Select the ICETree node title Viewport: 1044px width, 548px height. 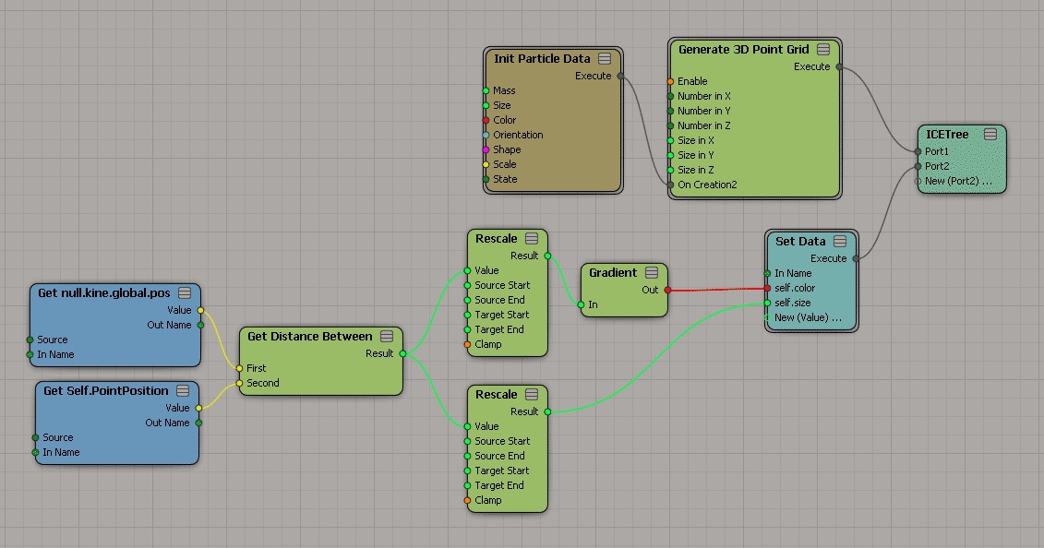[947, 135]
